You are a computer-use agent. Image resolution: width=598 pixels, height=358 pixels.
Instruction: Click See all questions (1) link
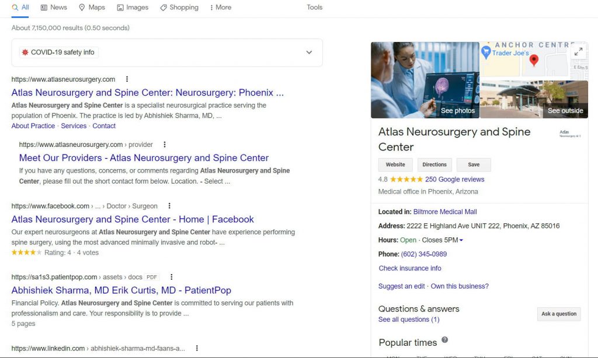tap(409, 320)
